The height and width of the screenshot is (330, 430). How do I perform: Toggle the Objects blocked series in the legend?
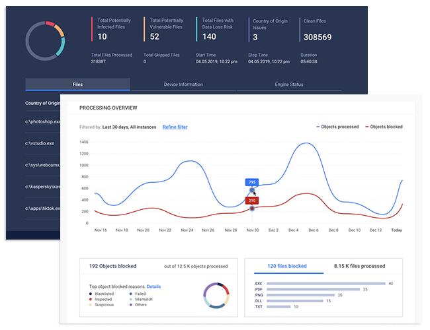point(383,127)
